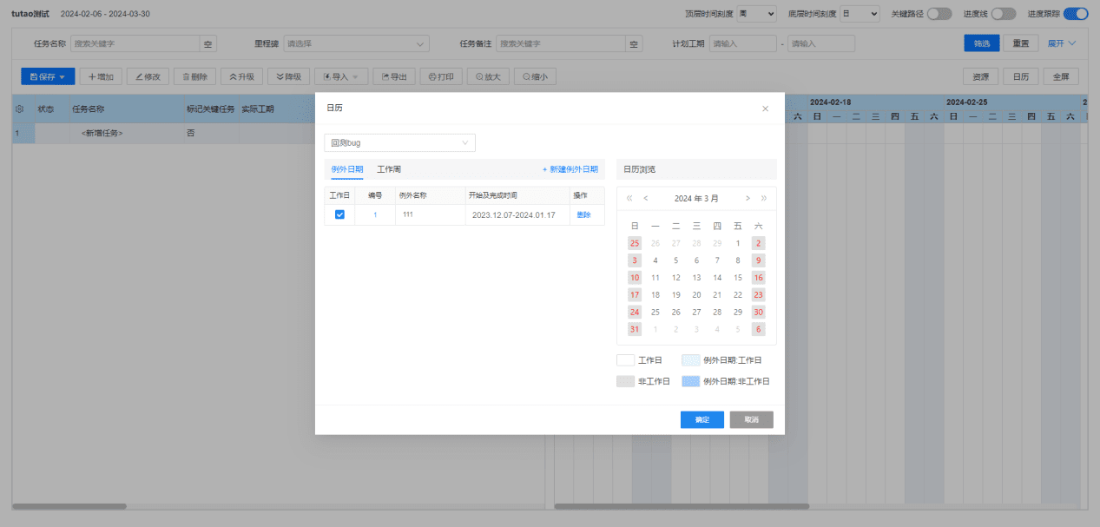Screen dimensions: 1100x527
Task: Click the 空 button beside 任务备注
Action: tap(635, 43)
